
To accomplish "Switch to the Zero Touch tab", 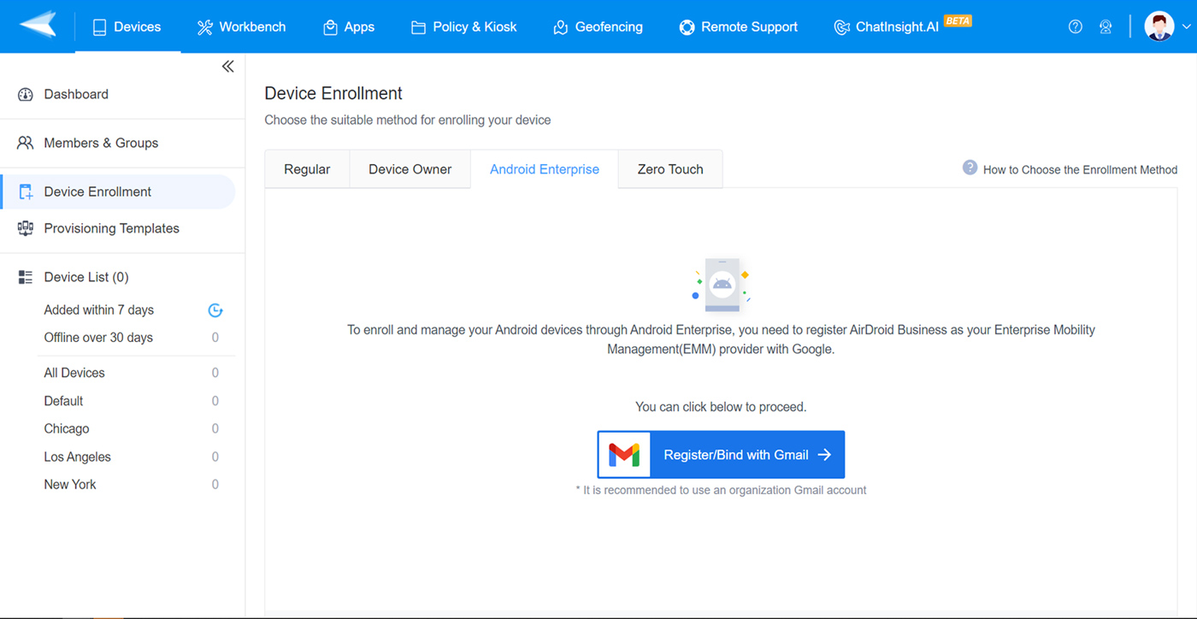I will pos(670,169).
